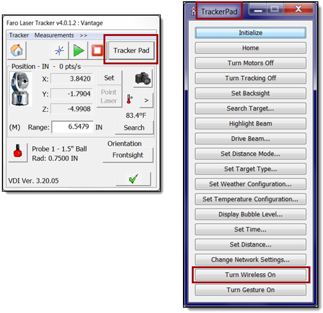Open the Tracker menu
The height and width of the screenshot is (313, 323).
coord(19,35)
